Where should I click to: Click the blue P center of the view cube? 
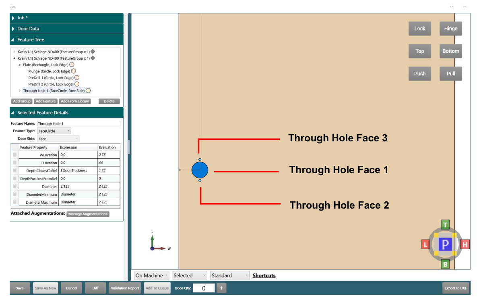(445, 244)
